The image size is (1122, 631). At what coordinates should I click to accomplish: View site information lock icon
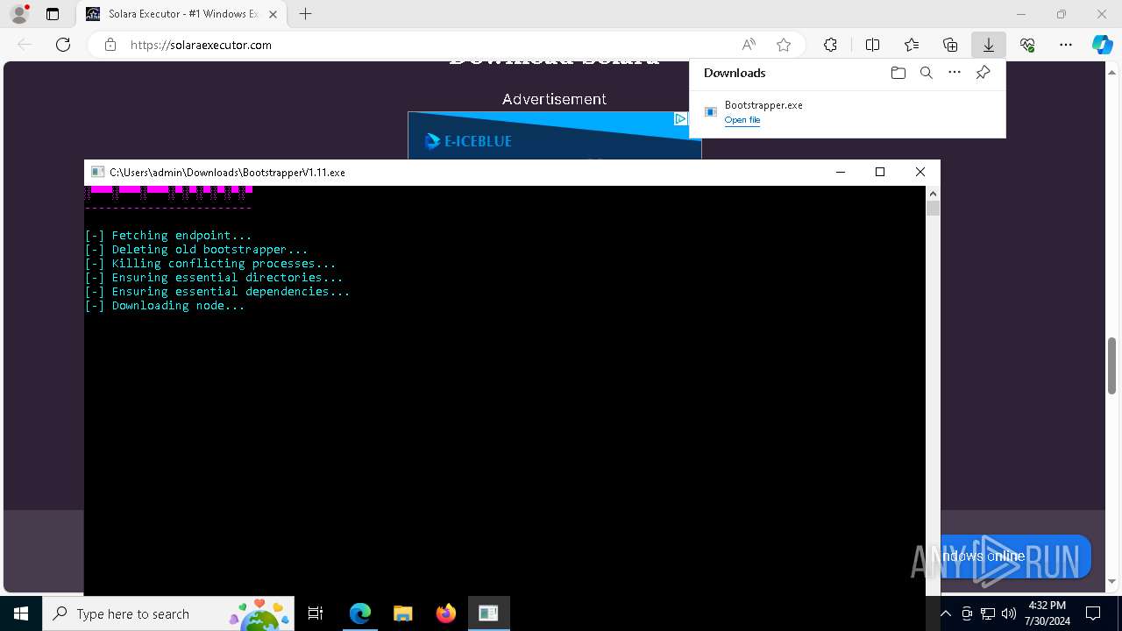[x=110, y=45]
